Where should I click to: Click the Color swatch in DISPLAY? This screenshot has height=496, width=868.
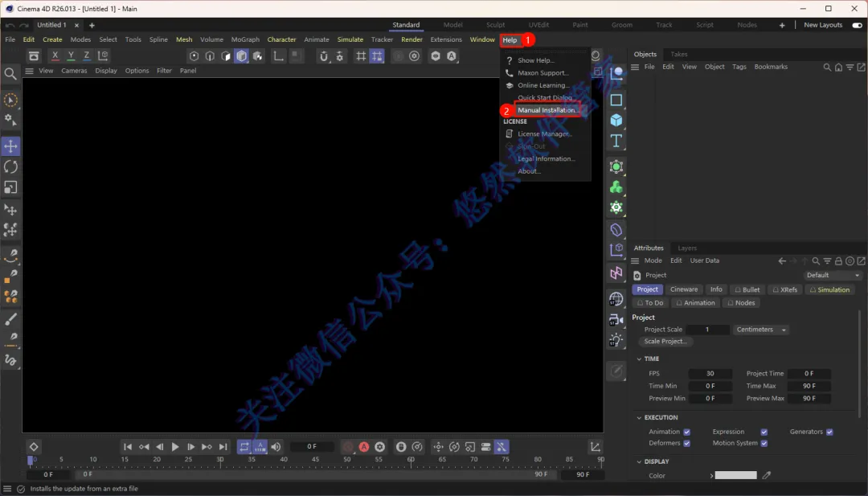[x=735, y=475]
